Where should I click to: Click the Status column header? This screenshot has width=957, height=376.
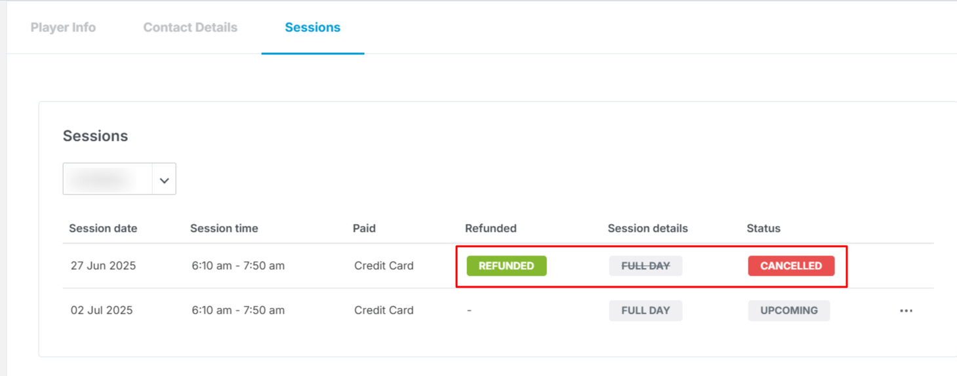point(764,229)
